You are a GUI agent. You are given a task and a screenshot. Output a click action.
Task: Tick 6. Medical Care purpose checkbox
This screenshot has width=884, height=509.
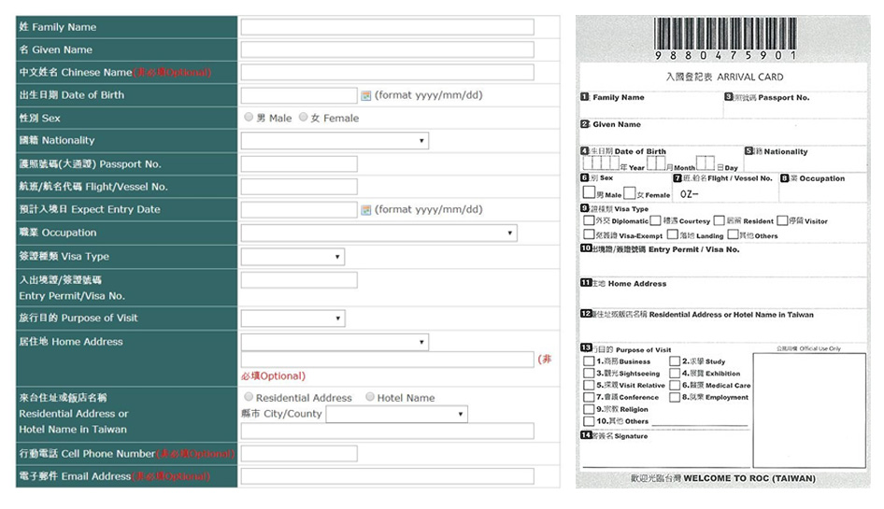click(x=675, y=385)
